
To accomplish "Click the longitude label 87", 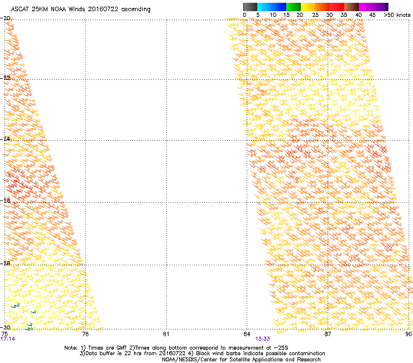I will tap(328, 334).
